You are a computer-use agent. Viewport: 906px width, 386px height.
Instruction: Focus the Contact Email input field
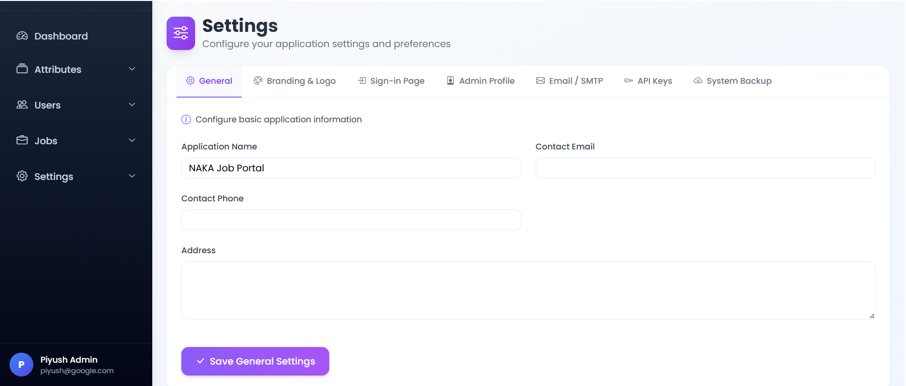click(705, 168)
